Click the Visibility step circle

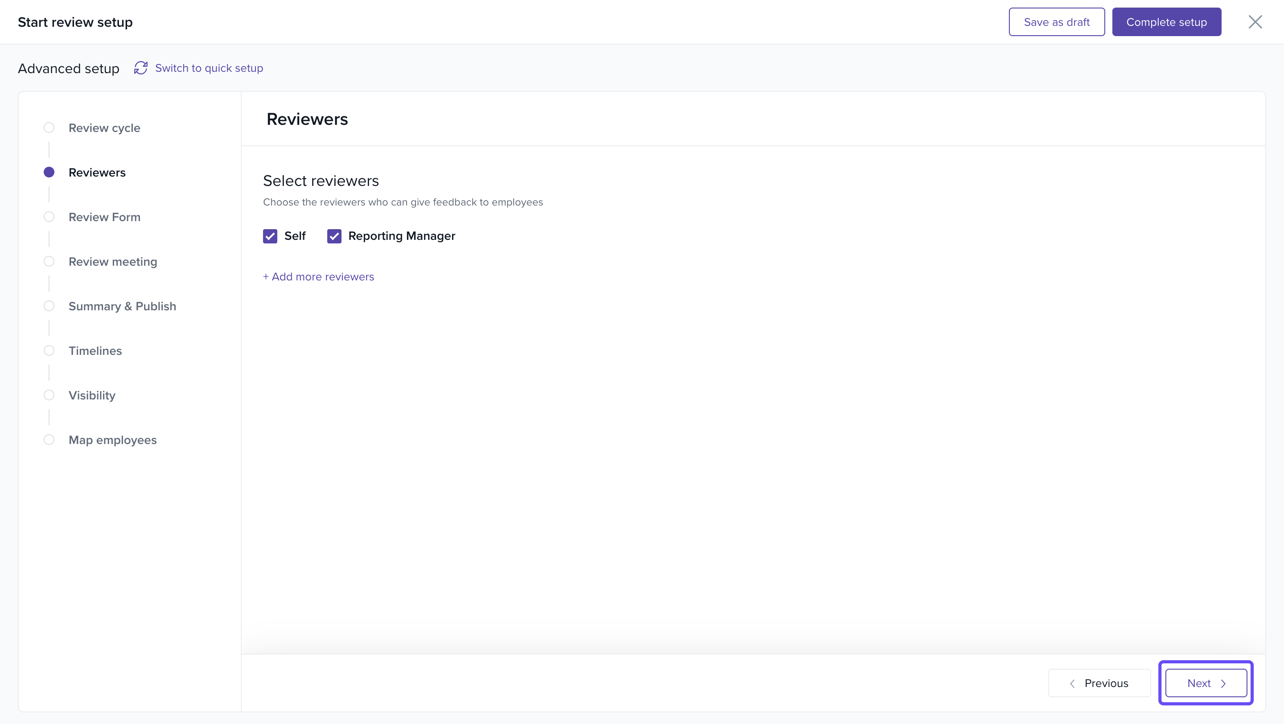[x=49, y=395]
